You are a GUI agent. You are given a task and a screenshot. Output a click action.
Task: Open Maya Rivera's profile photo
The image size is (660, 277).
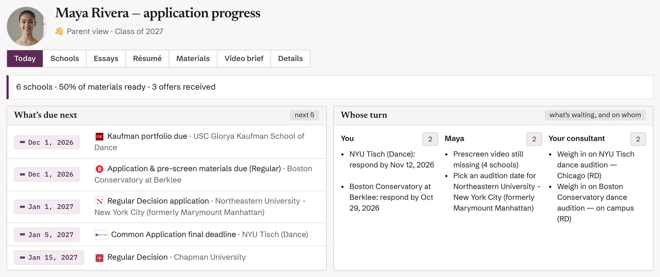(26, 26)
